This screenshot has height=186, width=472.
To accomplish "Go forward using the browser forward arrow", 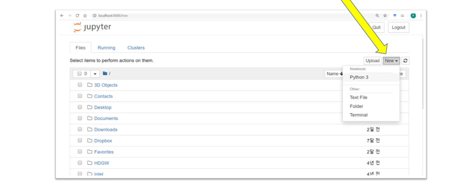I will pos(70,15).
